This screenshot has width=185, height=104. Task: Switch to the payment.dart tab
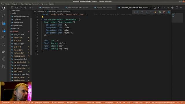[50, 8]
